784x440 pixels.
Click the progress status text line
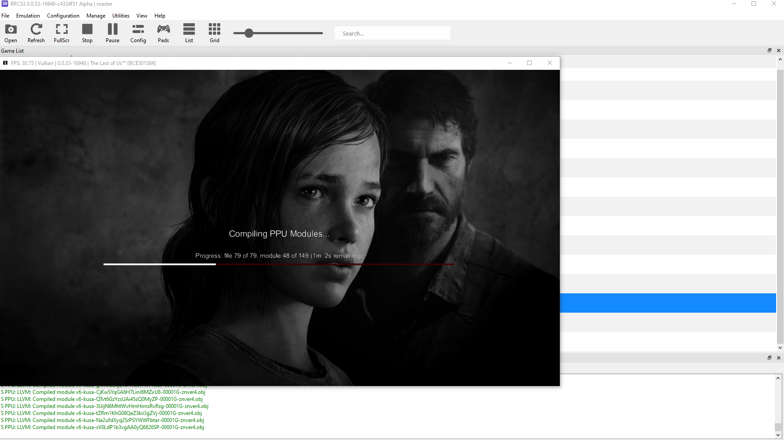tap(279, 256)
